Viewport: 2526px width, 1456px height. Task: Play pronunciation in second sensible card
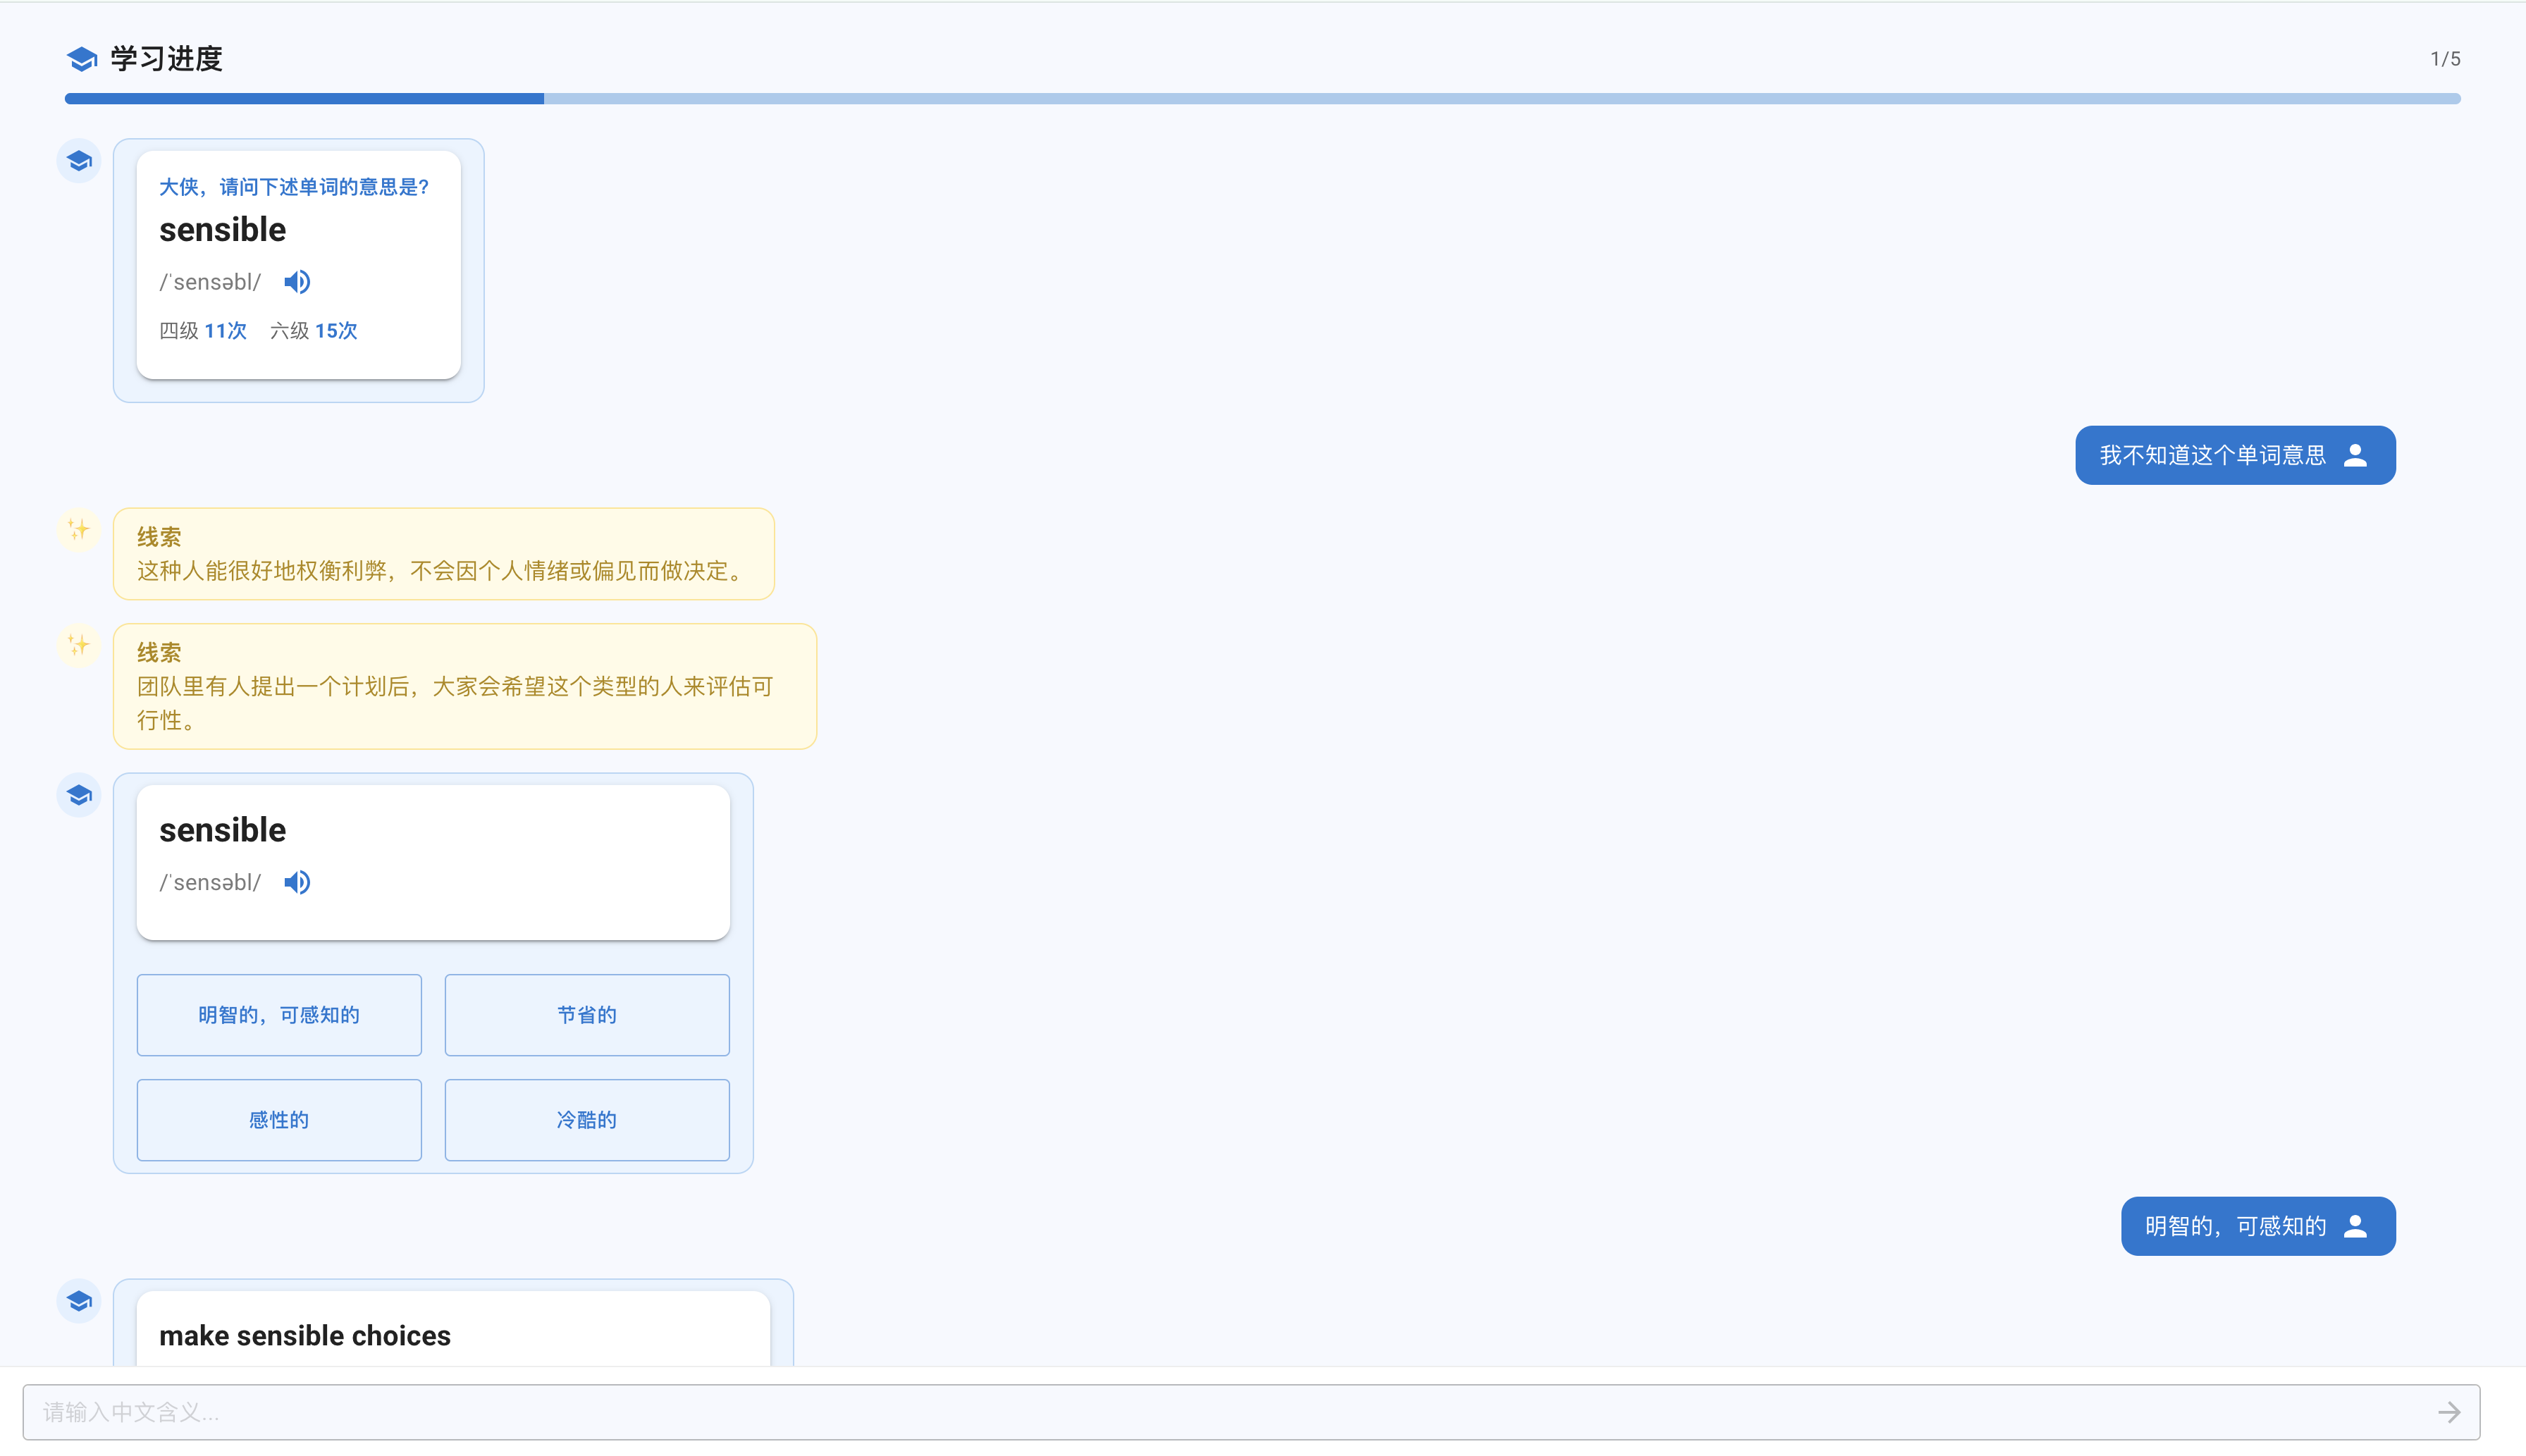(297, 882)
